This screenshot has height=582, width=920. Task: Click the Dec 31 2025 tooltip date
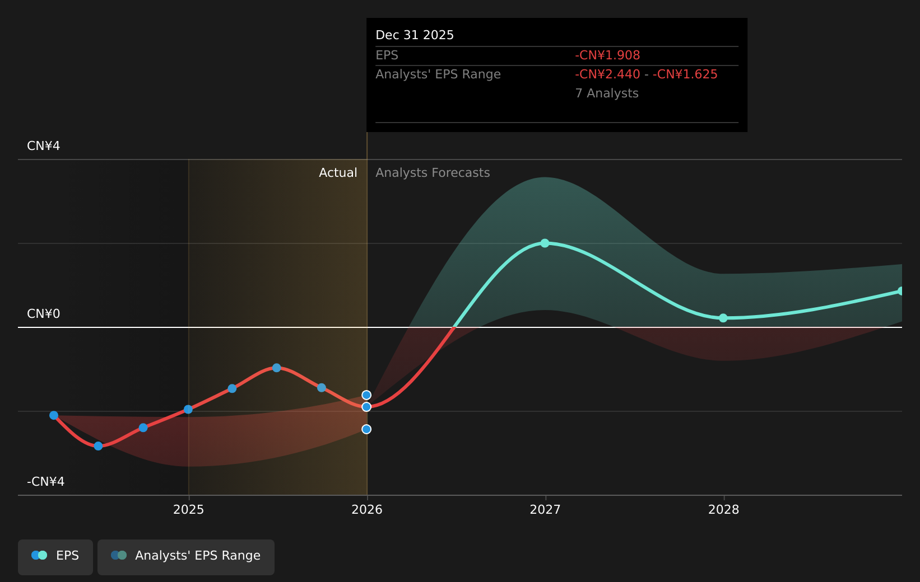(415, 35)
